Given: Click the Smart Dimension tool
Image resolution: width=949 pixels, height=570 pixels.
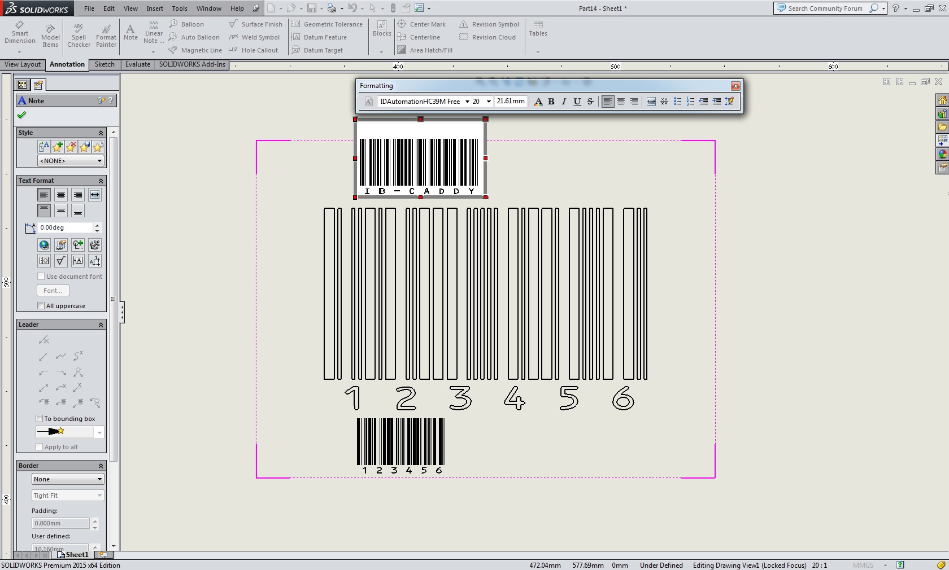Looking at the screenshot, I should click(20, 33).
